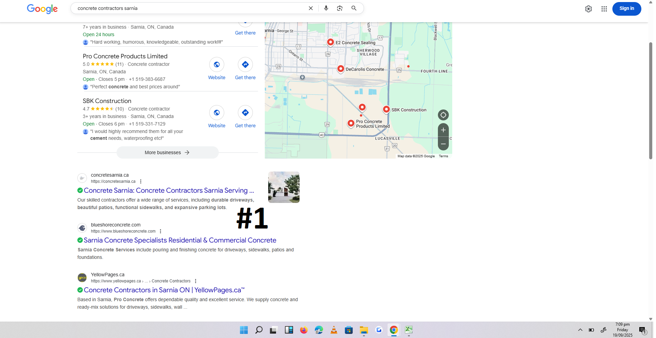
Task: Open Pro Concrete Products website icon
Action: 217,64
